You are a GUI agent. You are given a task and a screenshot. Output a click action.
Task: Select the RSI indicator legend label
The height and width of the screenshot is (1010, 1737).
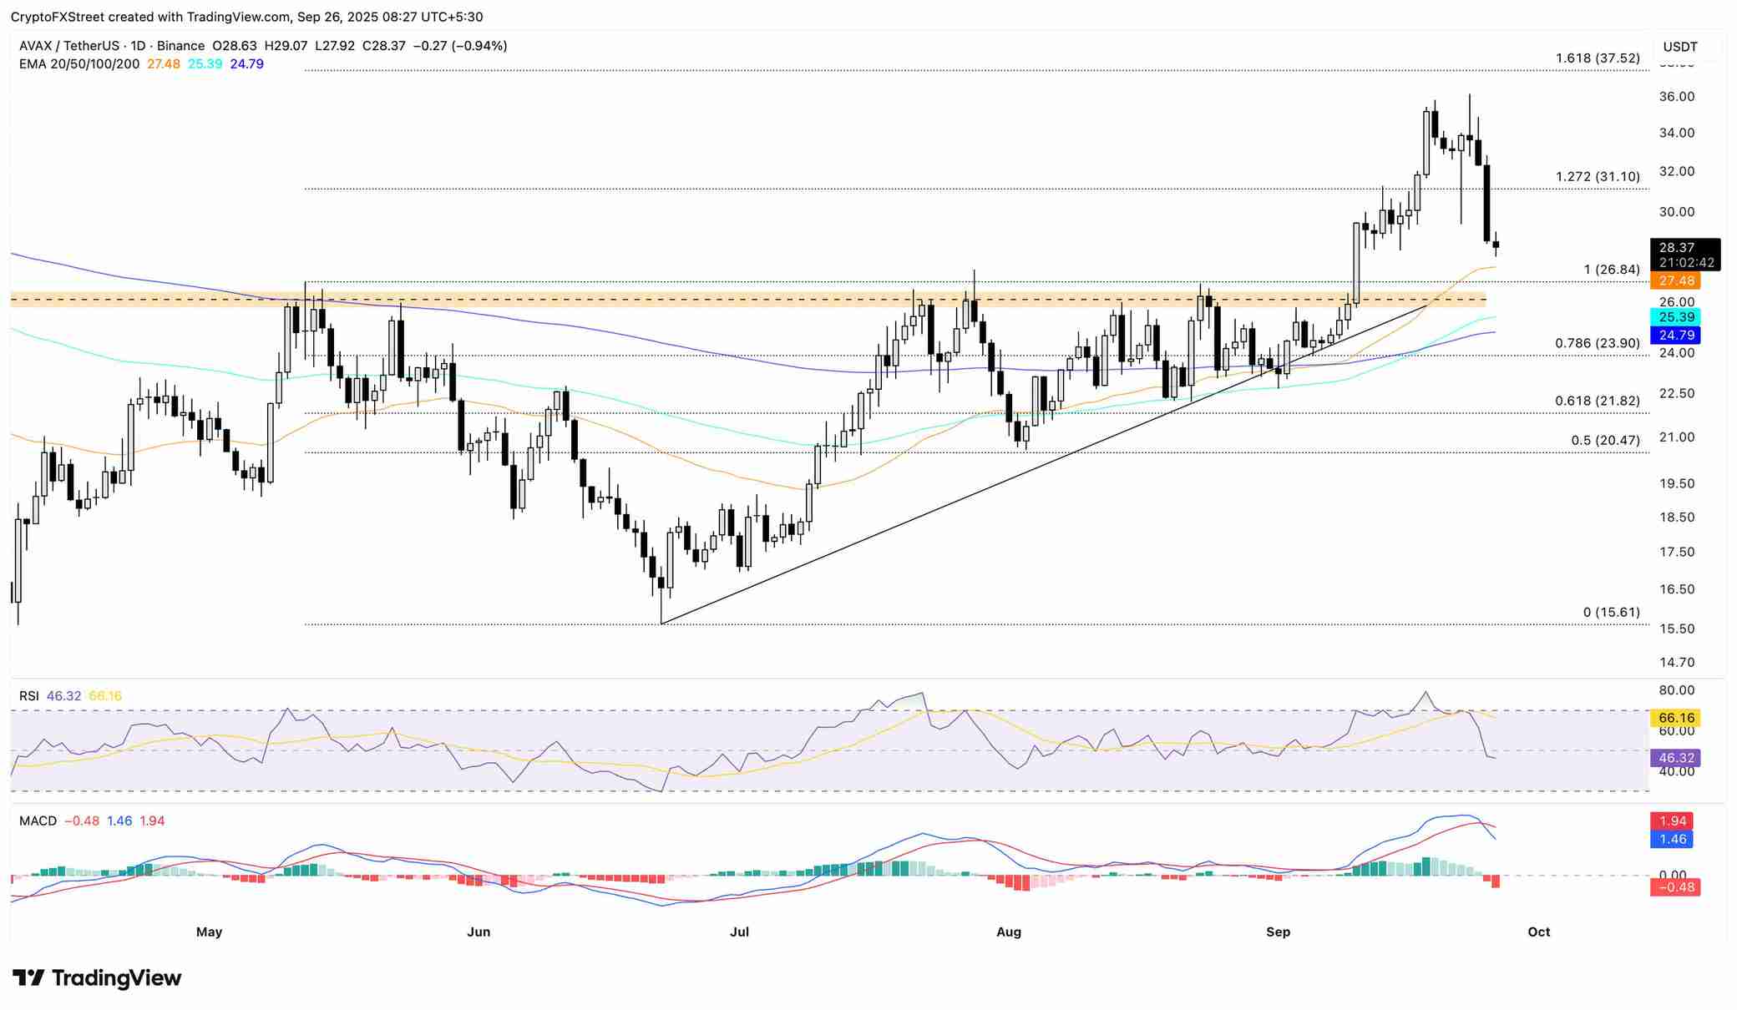tap(28, 695)
